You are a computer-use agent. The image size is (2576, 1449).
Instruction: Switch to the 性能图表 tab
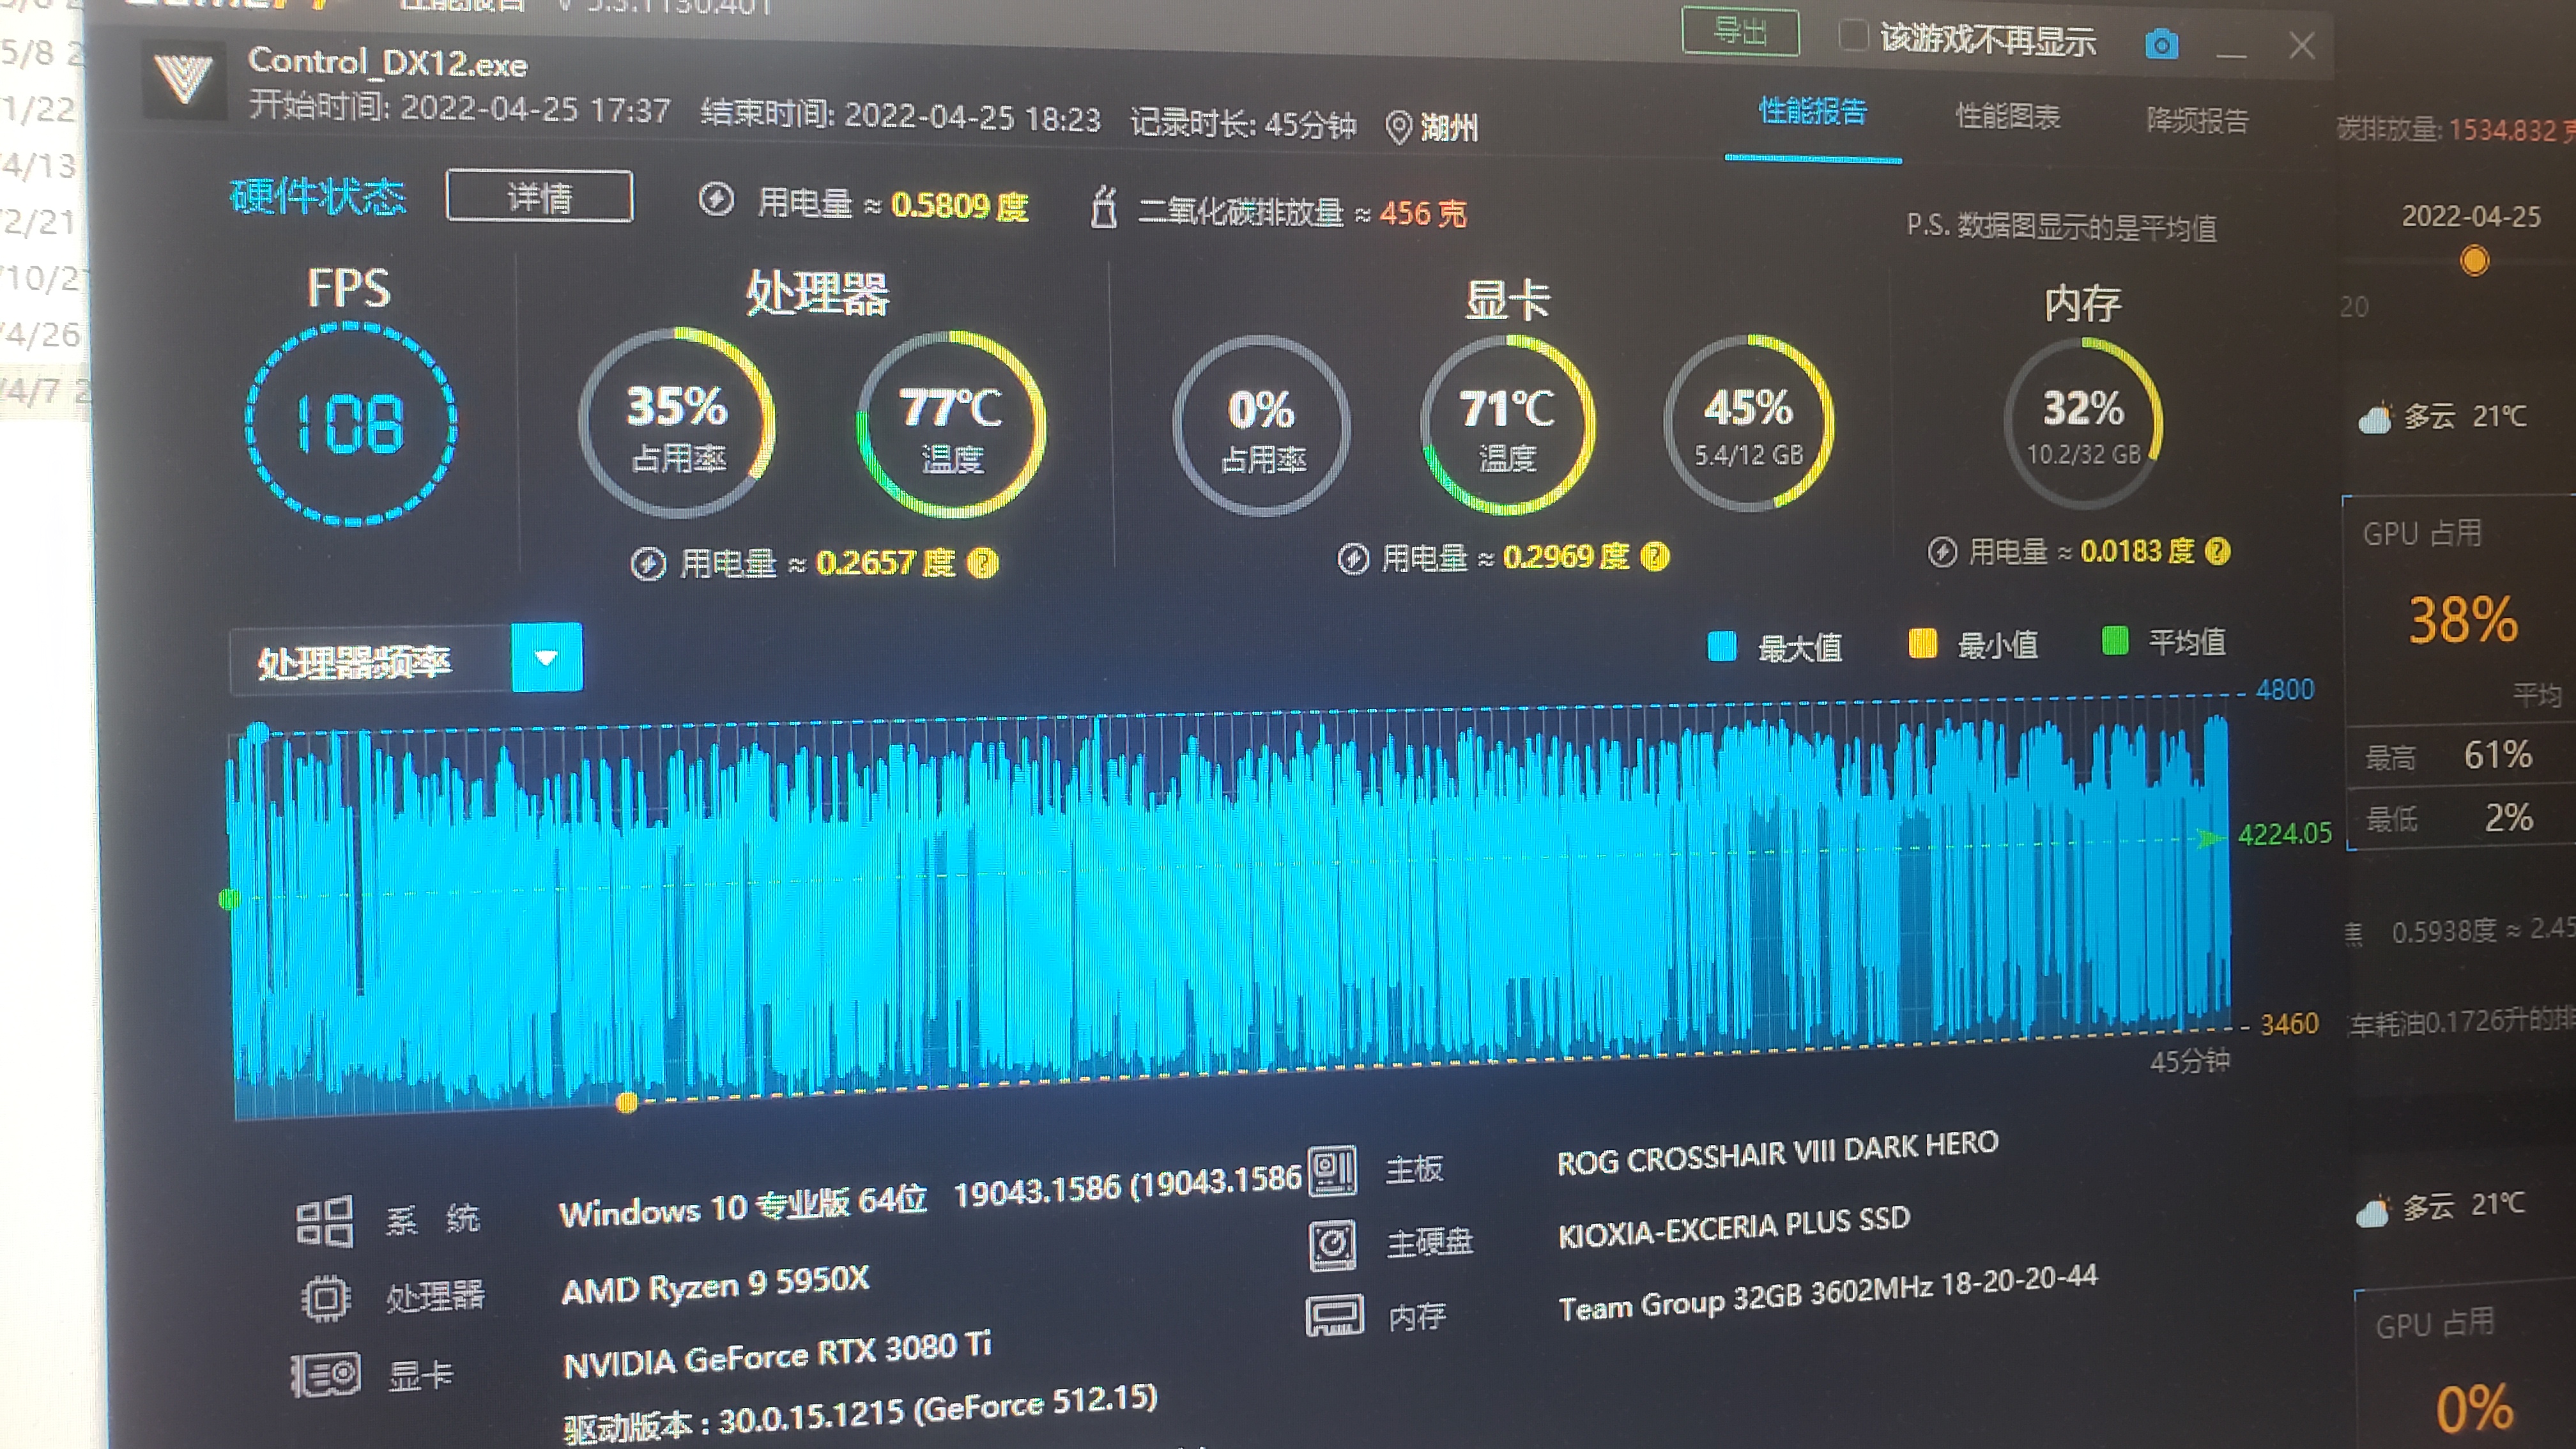coord(2008,117)
